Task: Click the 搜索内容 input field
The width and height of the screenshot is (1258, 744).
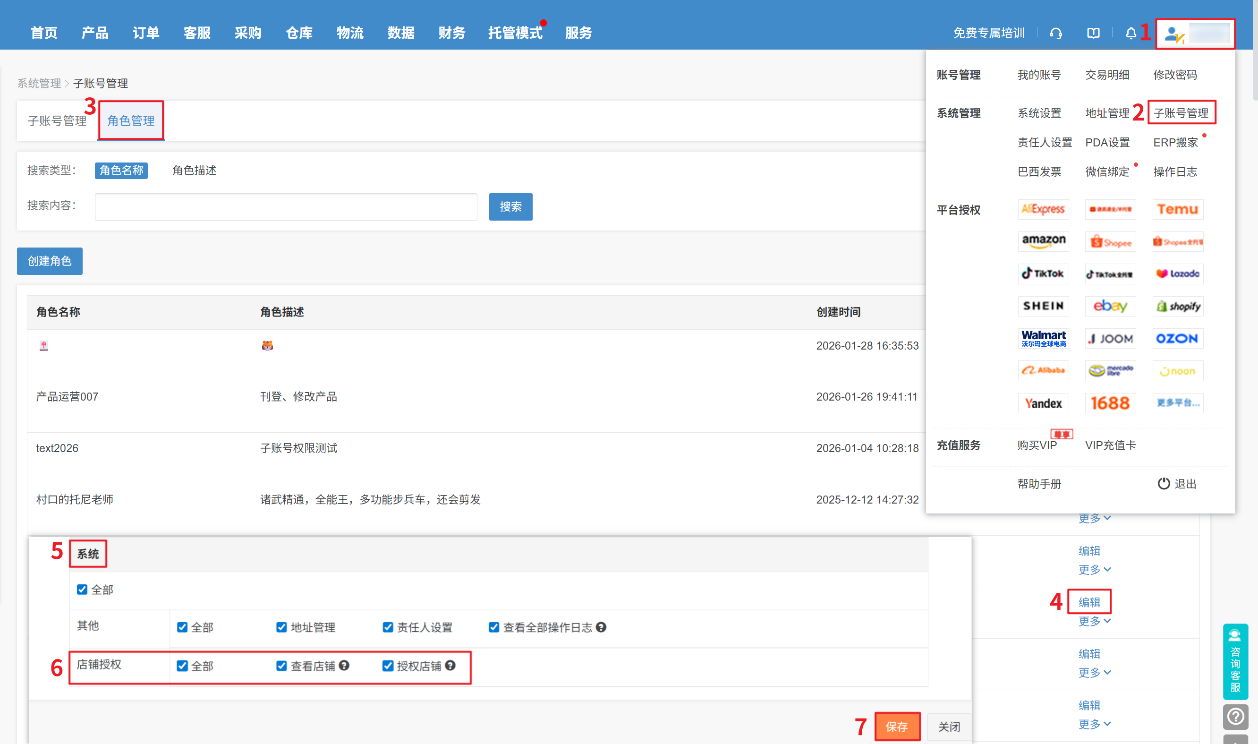Action: point(286,206)
